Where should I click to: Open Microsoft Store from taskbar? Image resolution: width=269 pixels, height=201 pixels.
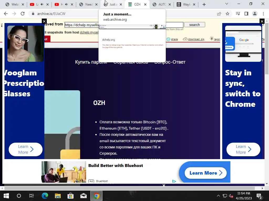pyautogui.click(x=70, y=196)
